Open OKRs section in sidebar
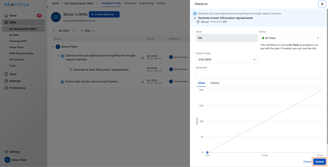 [23, 22]
